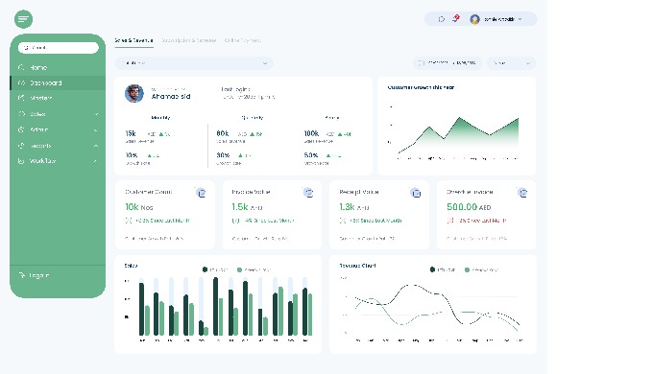Click the 50% yearly growth value

[x=311, y=155]
